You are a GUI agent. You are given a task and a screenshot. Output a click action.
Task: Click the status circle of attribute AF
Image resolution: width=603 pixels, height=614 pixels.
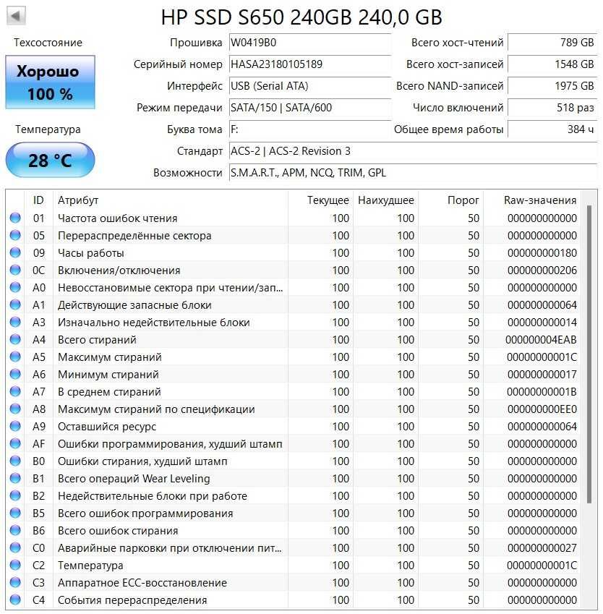(x=15, y=443)
